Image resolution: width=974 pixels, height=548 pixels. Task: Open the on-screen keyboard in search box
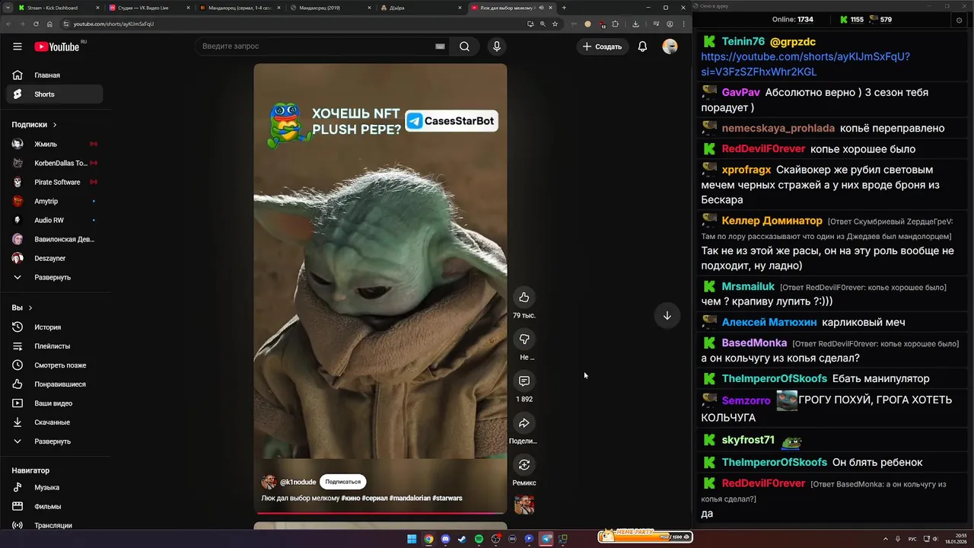point(440,46)
